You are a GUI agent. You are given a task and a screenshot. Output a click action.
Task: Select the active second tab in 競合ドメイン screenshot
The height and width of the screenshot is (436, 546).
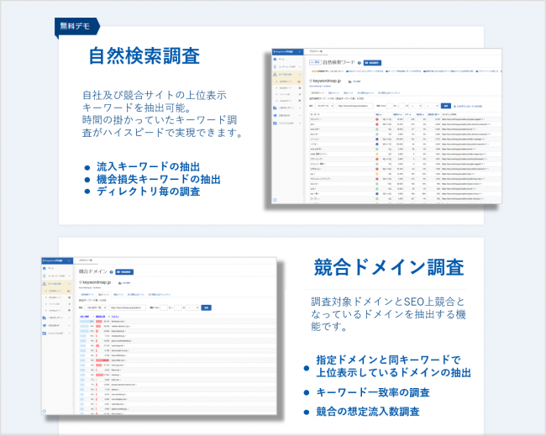click(104, 295)
